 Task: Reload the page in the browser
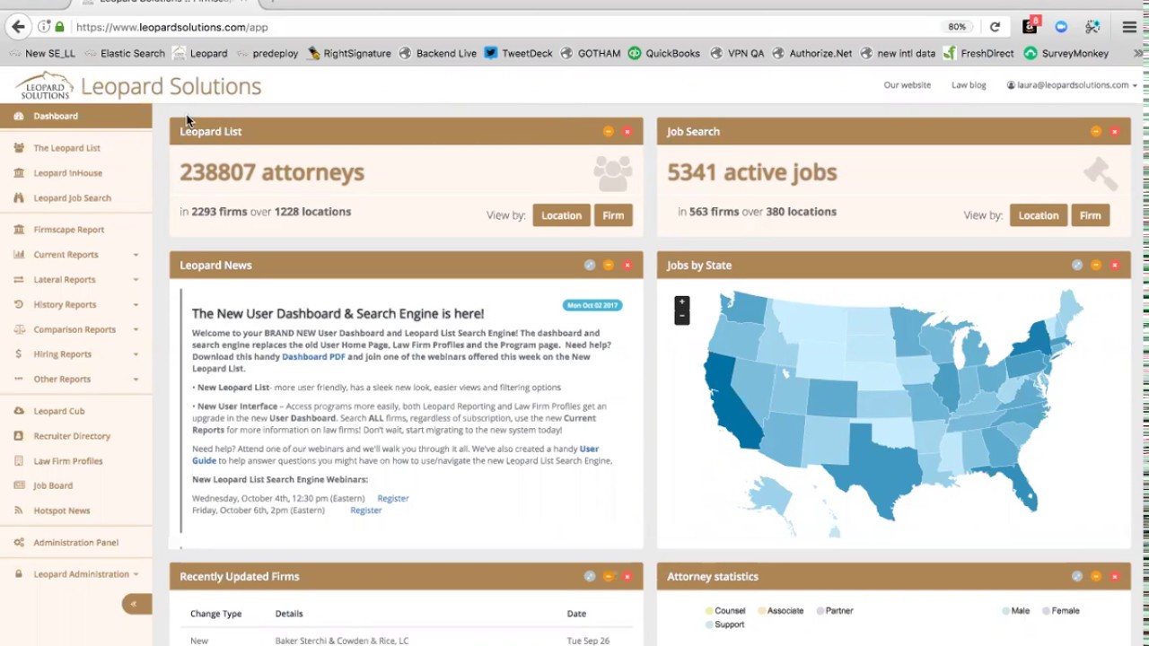pyautogui.click(x=995, y=27)
